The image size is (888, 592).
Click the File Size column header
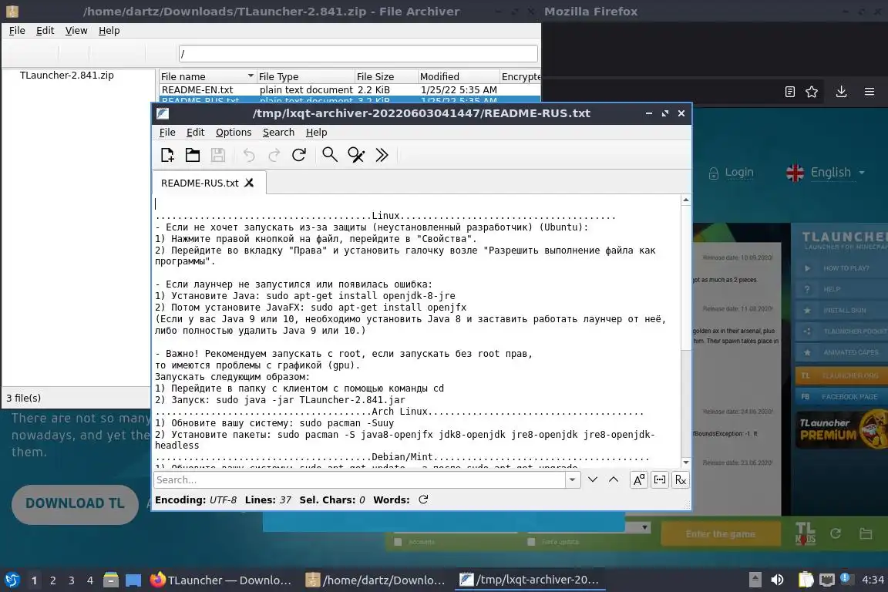385,76
